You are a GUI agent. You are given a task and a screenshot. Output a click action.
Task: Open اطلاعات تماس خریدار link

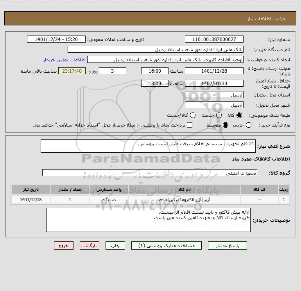click(x=64, y=60)
